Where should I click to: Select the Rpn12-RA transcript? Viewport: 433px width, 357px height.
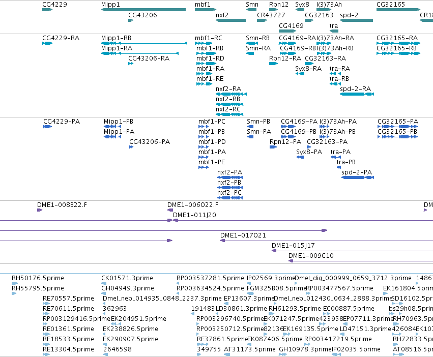click(273, 64)
